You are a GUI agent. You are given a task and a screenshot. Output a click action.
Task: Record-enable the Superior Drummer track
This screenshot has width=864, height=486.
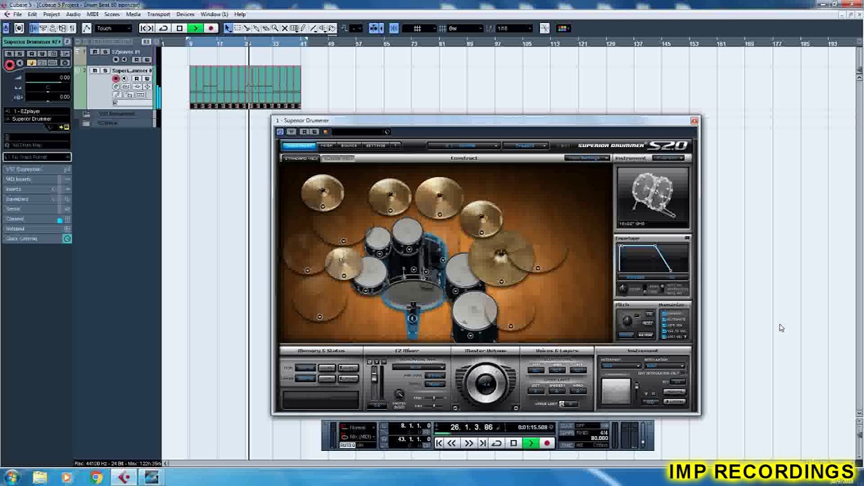click(x=115, y=79)
